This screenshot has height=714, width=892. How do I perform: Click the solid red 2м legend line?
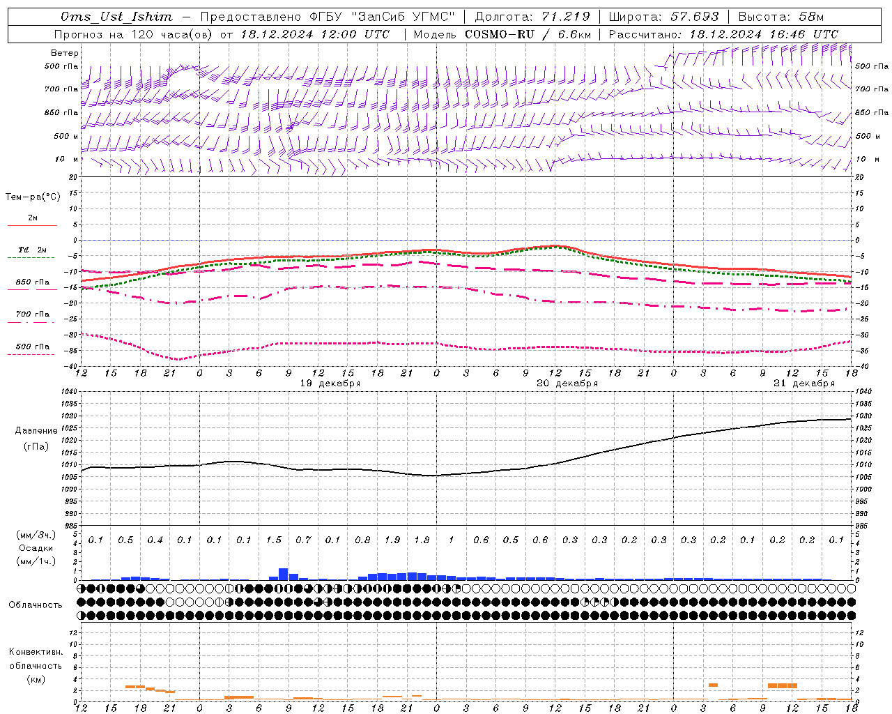pos(32,225)
